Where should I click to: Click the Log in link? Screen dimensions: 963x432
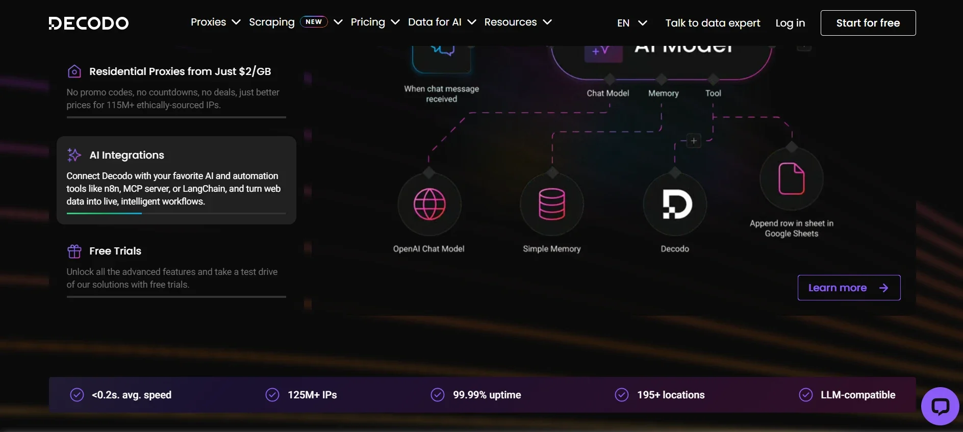point(790,23)
